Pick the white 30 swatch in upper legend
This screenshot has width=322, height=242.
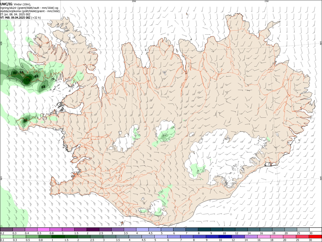pyautogui.click(x=315, y=229)
